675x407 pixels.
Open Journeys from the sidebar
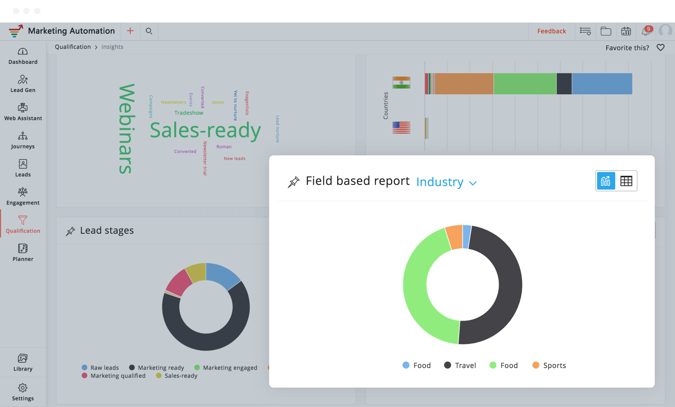[23, 141]
